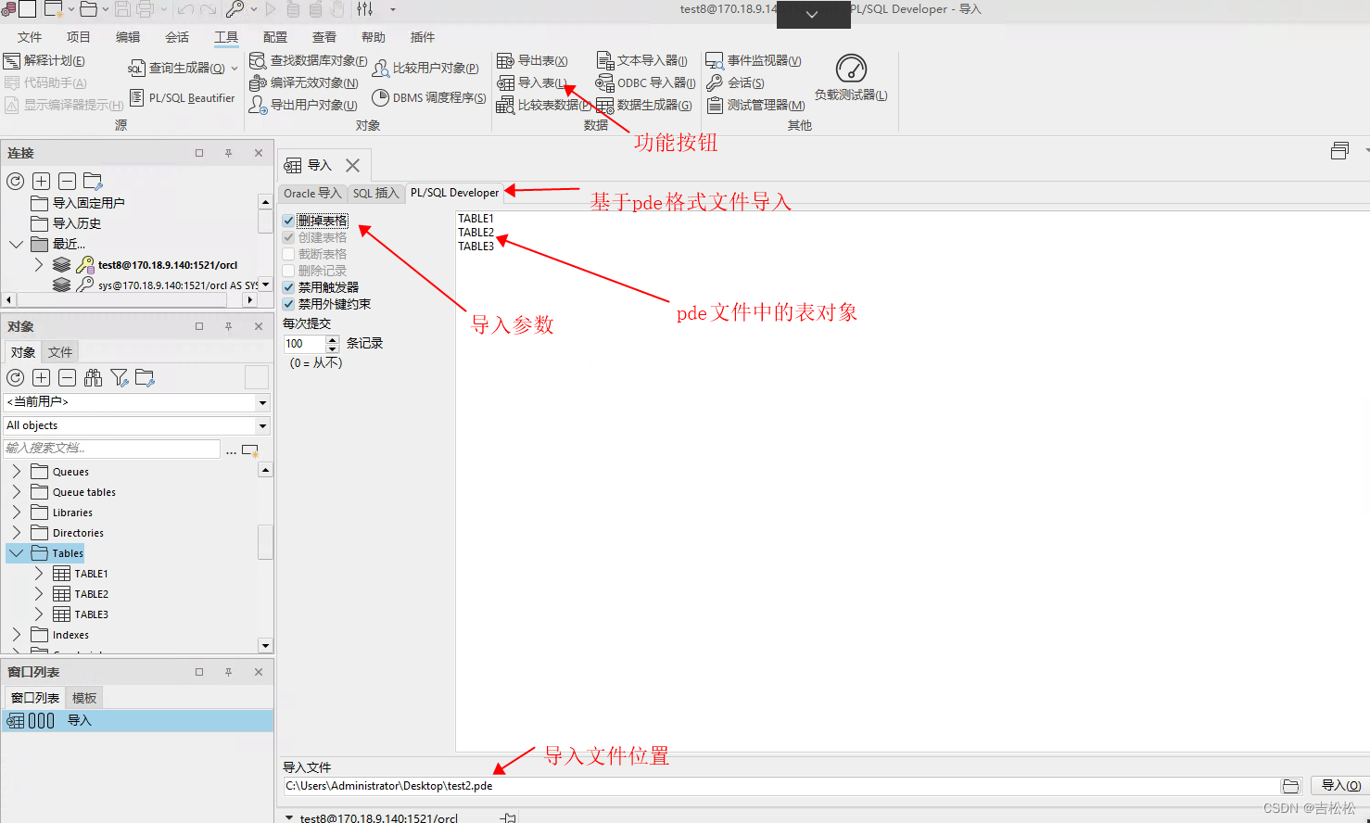Open the 插件 (Plugins) menu
Viewport: 1370px width, 823px height.
point(423,37)
